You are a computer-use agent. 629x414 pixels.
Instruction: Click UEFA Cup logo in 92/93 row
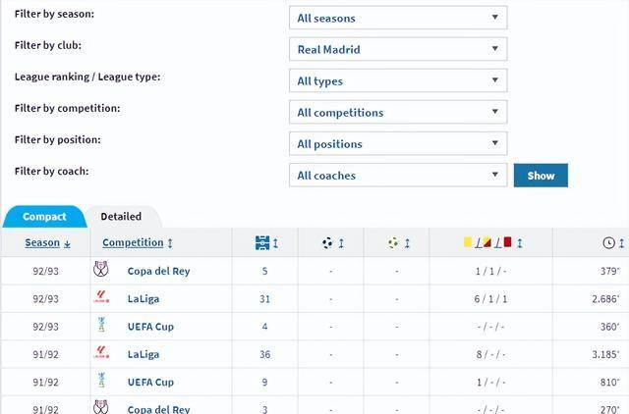click(x=100, y=326)
